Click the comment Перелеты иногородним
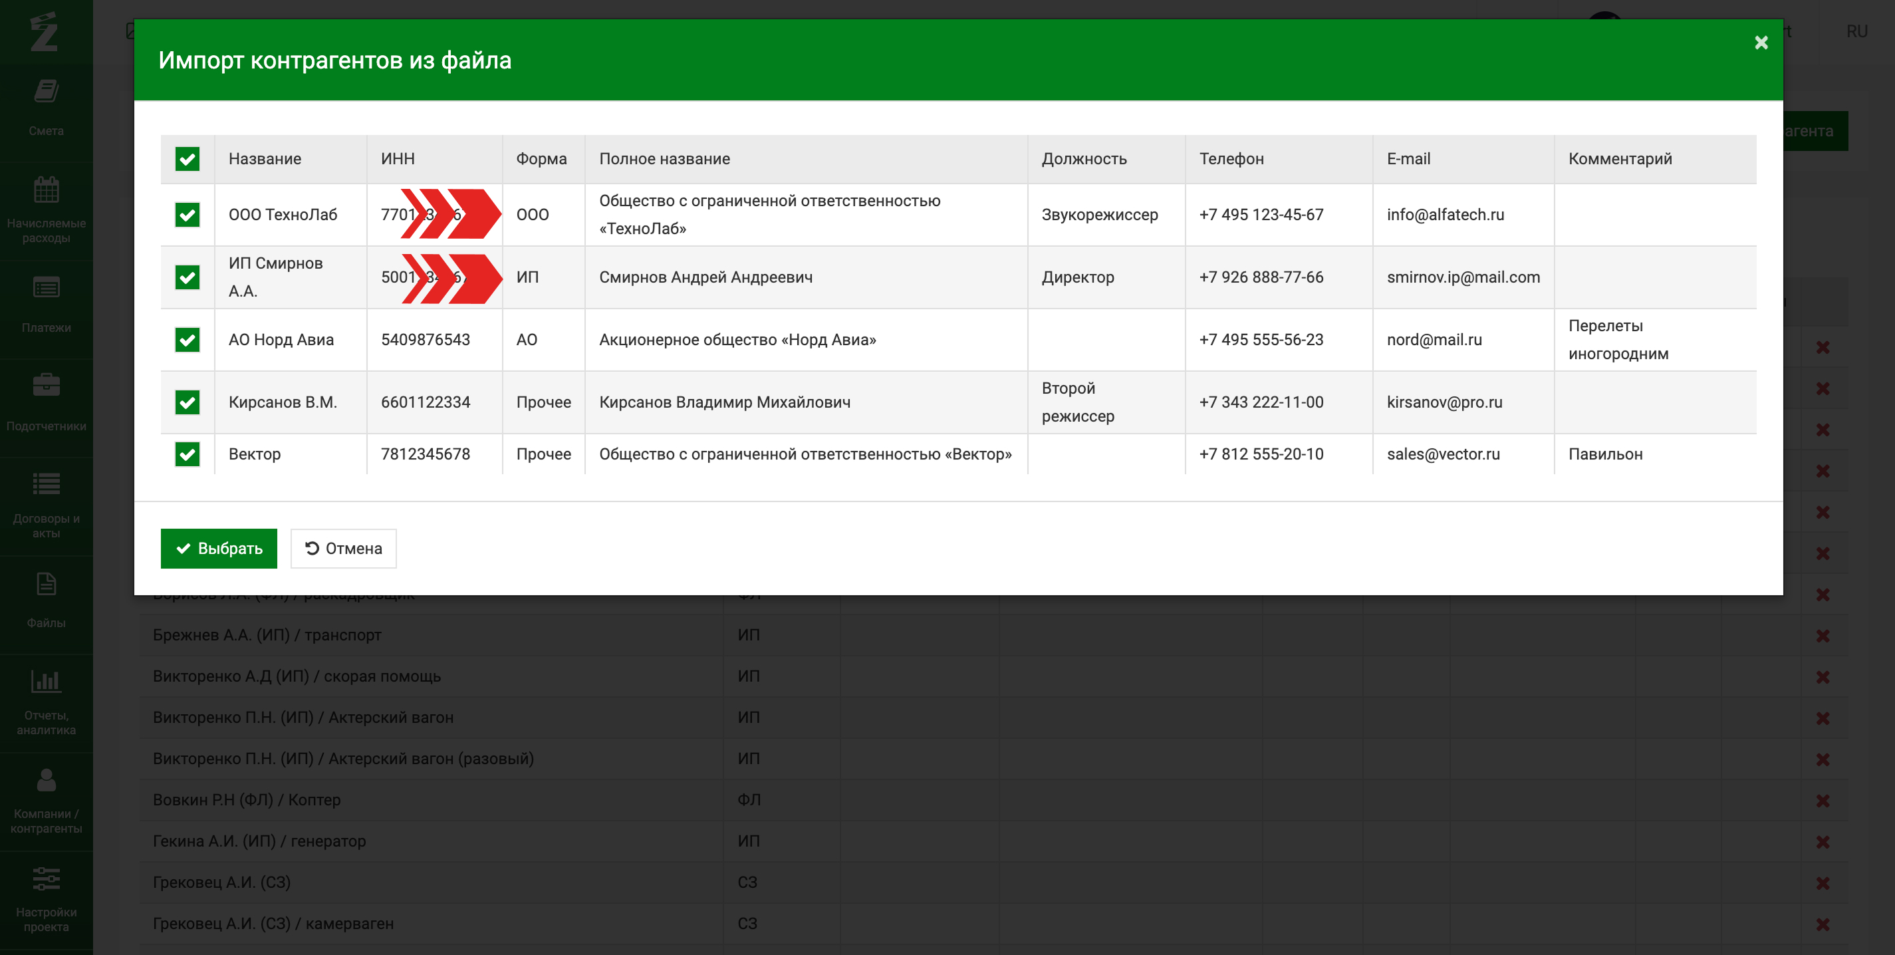The height and width of the screenshot is (955, 1895). [1618, 340]
